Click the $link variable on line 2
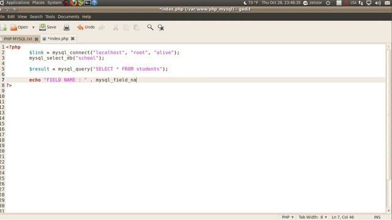The width and height of the screenshot is (392, 220). (x=37, y=53)
